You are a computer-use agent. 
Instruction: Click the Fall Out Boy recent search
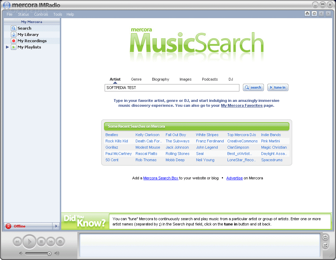click(x=176, y=135)
